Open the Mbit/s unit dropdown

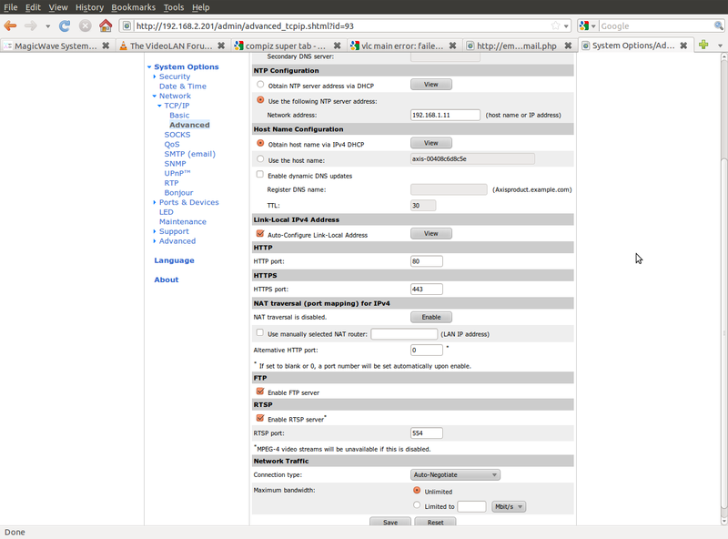click(x=509, y=506)
